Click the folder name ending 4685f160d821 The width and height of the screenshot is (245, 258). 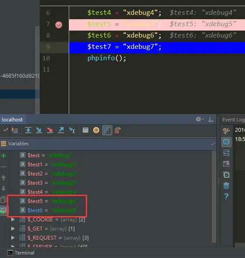(x=20, y=76)
